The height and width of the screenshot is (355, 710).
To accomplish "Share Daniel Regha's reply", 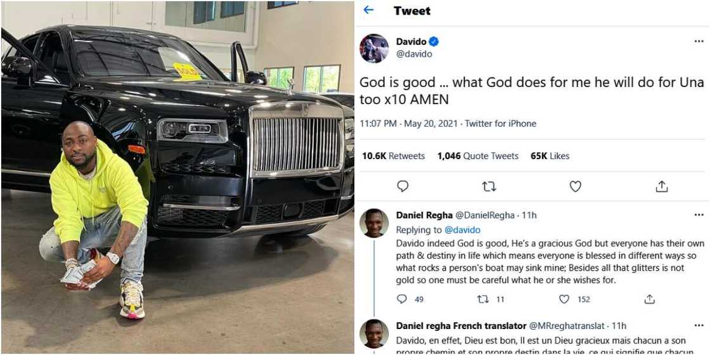I will 649,299.
